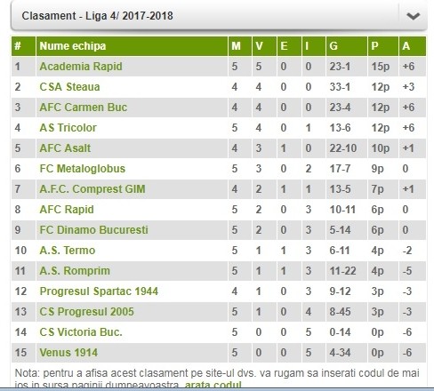Open CS Progresul 2005 team link
434x391 pixels.
(86, 312)
